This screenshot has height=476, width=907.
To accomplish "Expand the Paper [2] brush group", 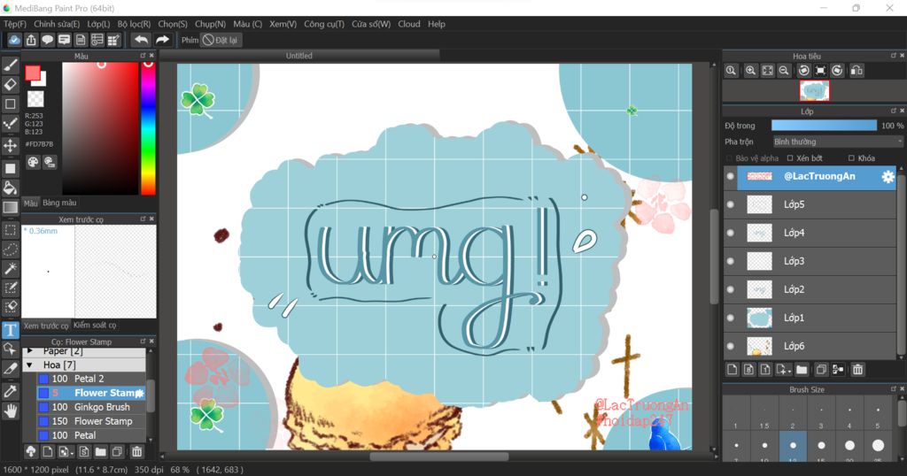I will coord(29,350).
